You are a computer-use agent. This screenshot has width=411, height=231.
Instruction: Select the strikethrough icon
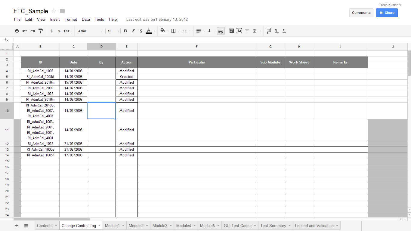pyautogui.click(x=141, y=31)
